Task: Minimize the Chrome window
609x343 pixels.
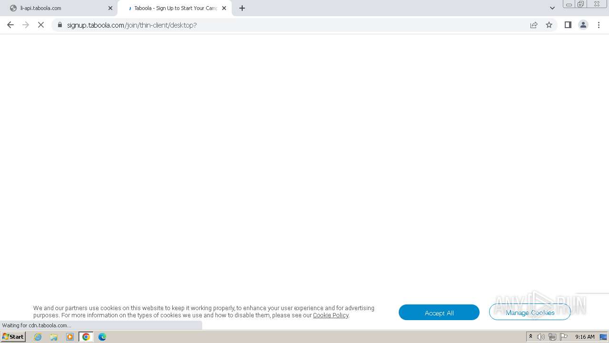Action: pos(569,4)
